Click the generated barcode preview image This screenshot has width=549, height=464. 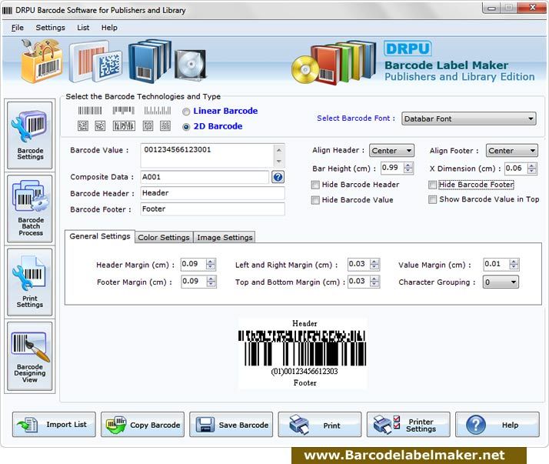302,353
